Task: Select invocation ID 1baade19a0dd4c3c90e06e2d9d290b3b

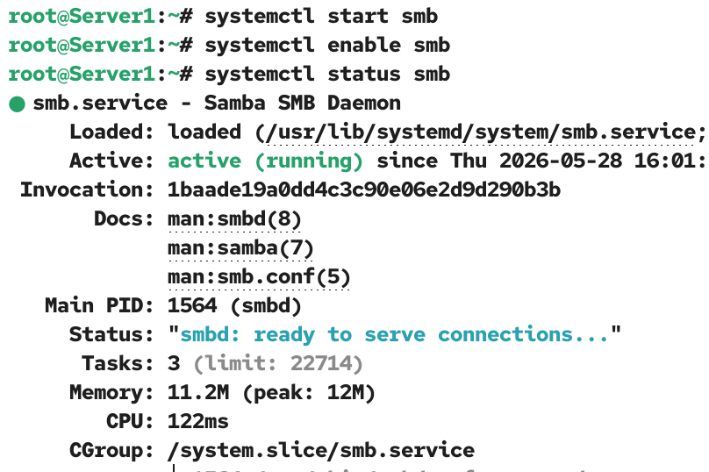Action: click(364, 190)
